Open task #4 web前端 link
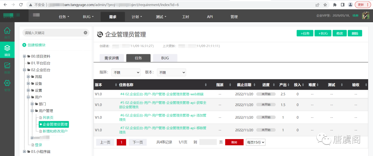 pos(162,94)
